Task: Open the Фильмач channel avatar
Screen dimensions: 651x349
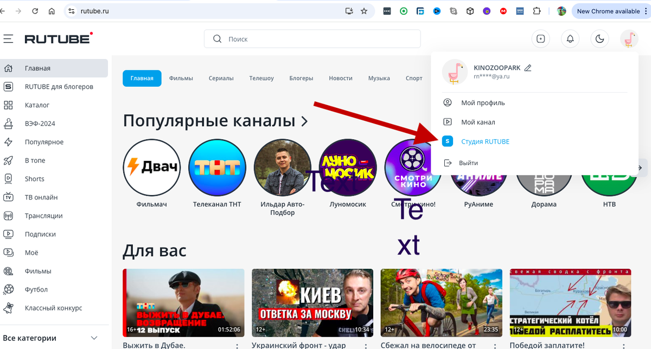Action: tap(152, 167)
